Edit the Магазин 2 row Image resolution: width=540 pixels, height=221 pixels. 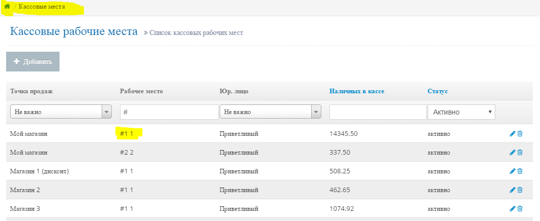tap(512, 190)
